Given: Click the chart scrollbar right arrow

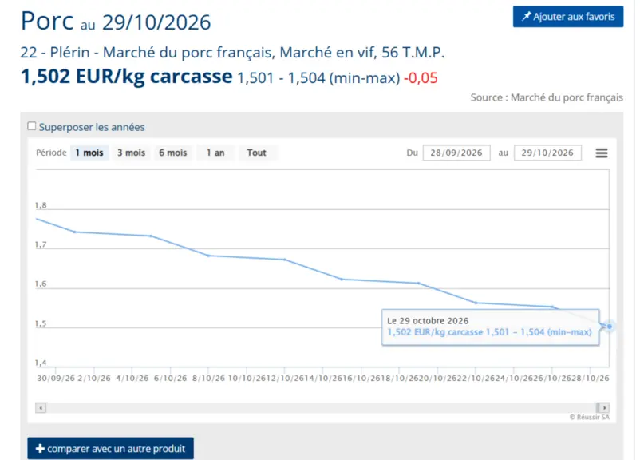Looking at the screenshot, I should click(x=604, y=408).
